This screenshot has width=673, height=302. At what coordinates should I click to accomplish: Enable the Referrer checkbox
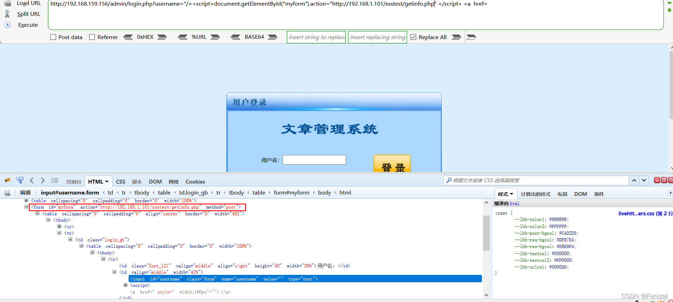(x=92, y=37)
